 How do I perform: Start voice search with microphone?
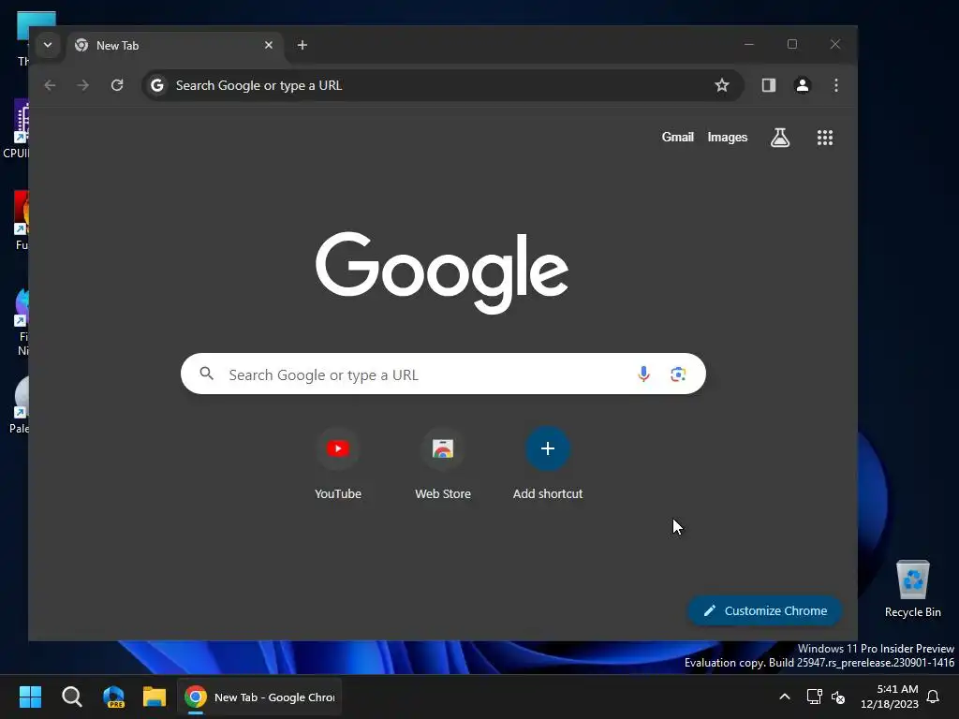click(x=643, y=374)
